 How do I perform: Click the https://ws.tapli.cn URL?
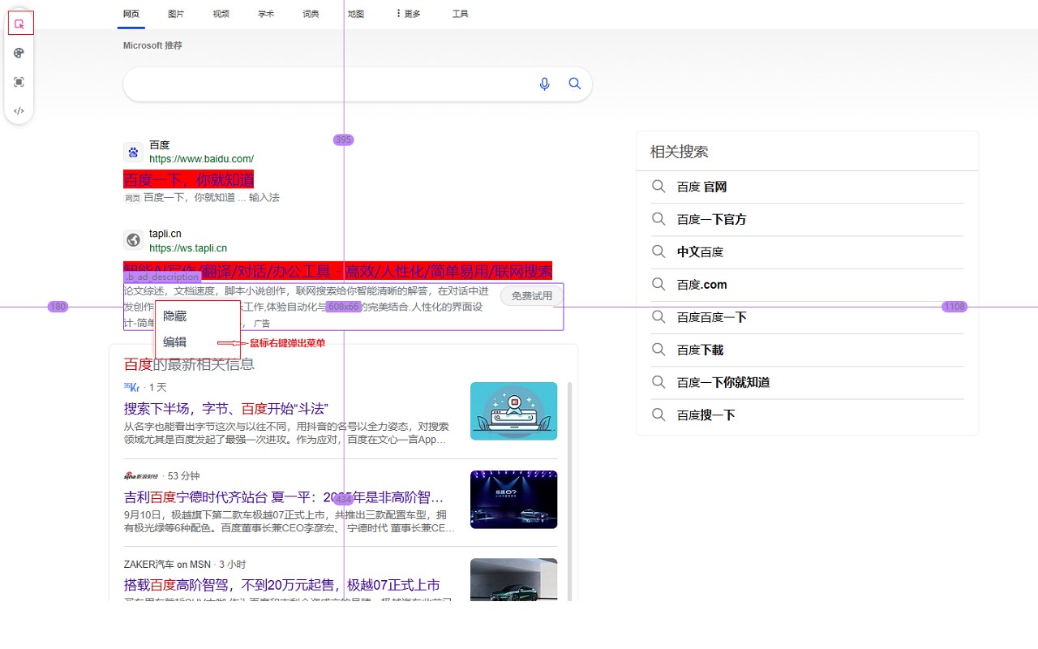coord(188,248)
